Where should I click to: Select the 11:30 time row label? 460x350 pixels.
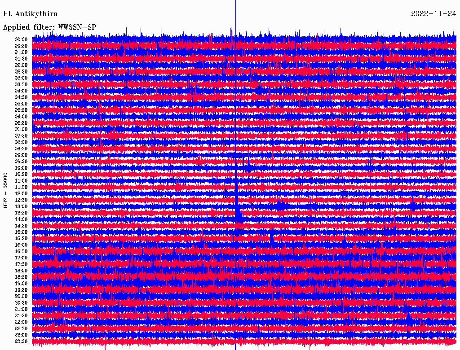[21, 187]
